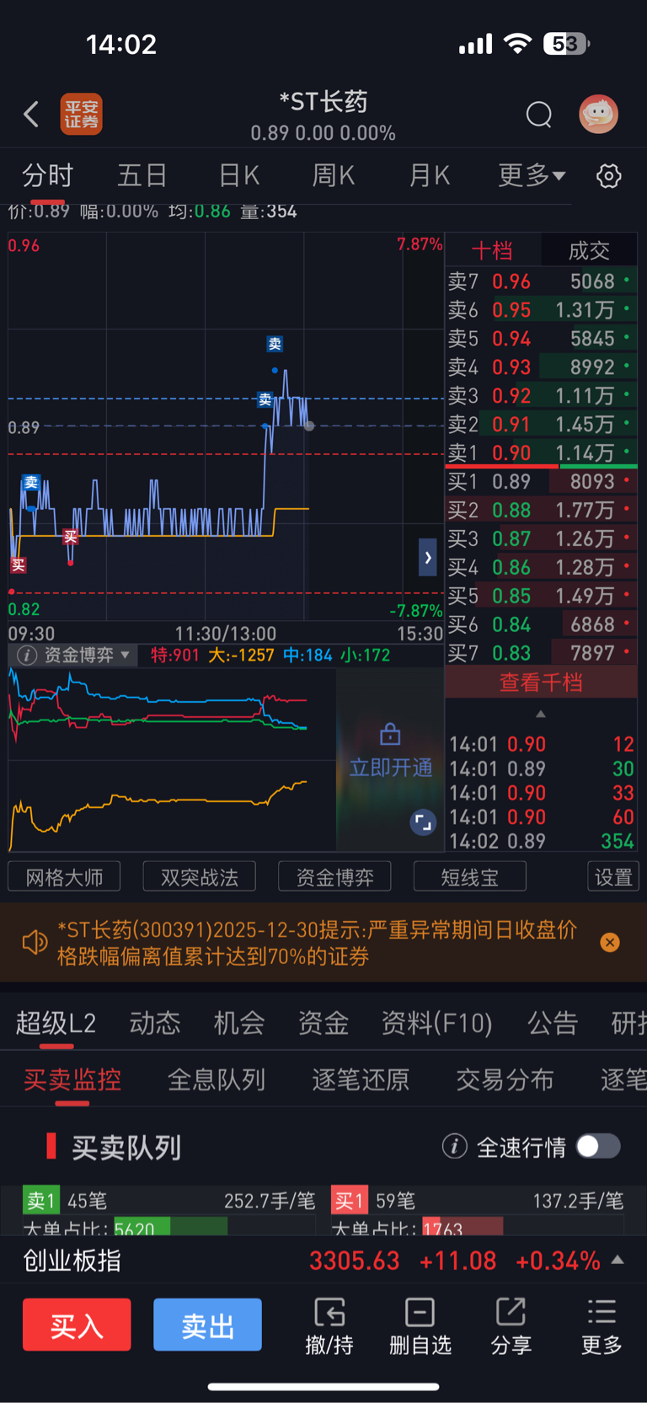Open the 资料(F10) tab
The width and height of the screenshot is (647, 1403).
[436, 1023]
